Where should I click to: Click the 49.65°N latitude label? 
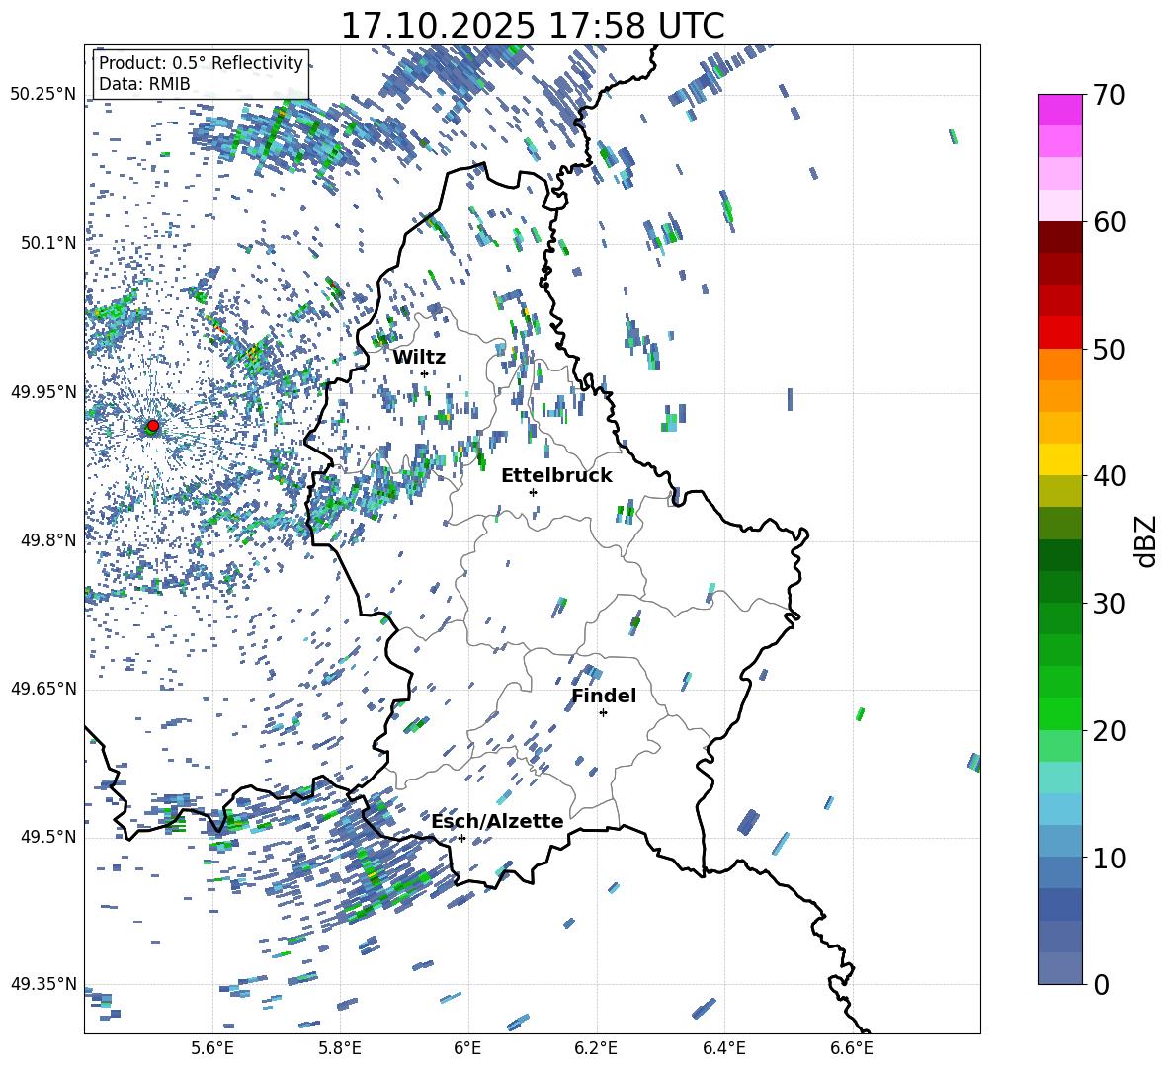[43, 689]
